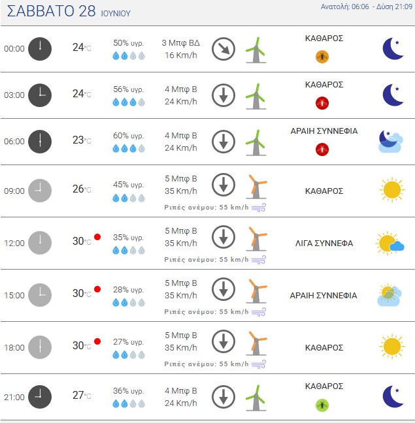Screen dimensions: 415x423
Task: Click the sun-with-cloud icon at 12:00
Action: [390, 243]
